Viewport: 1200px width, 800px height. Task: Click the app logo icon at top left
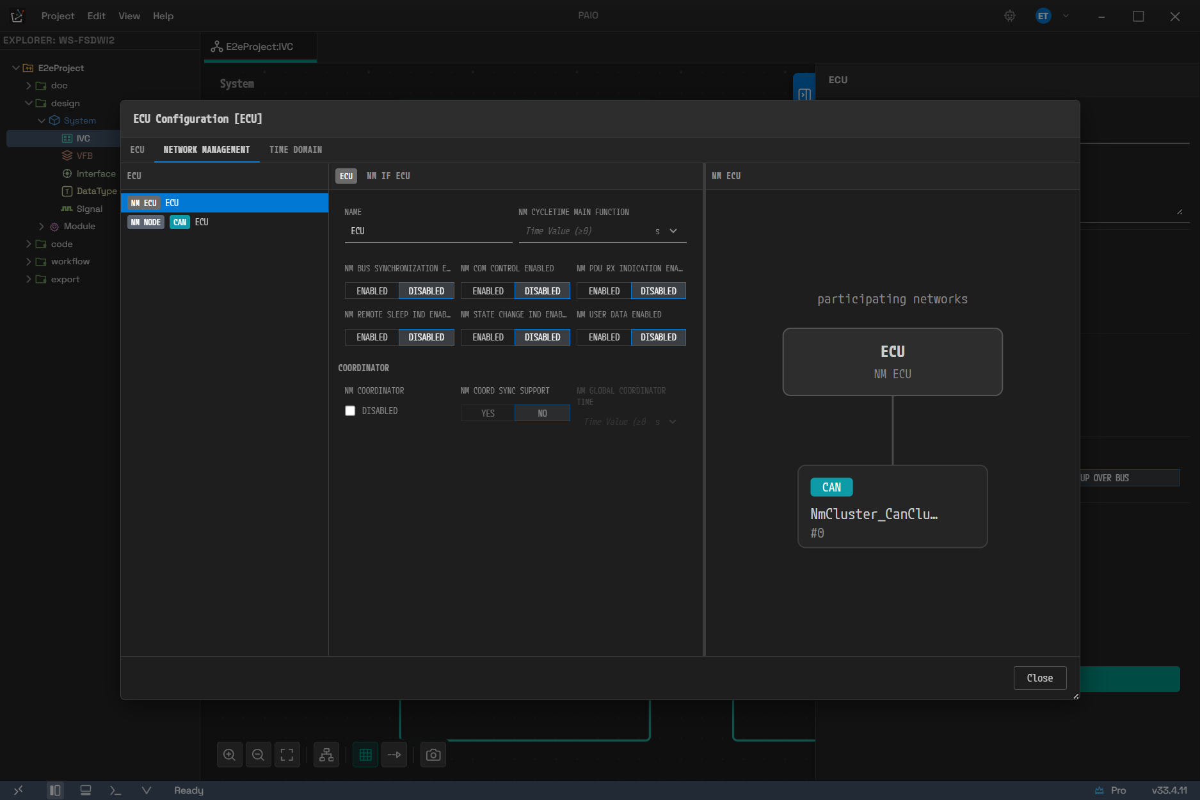[x=17, y=16]
